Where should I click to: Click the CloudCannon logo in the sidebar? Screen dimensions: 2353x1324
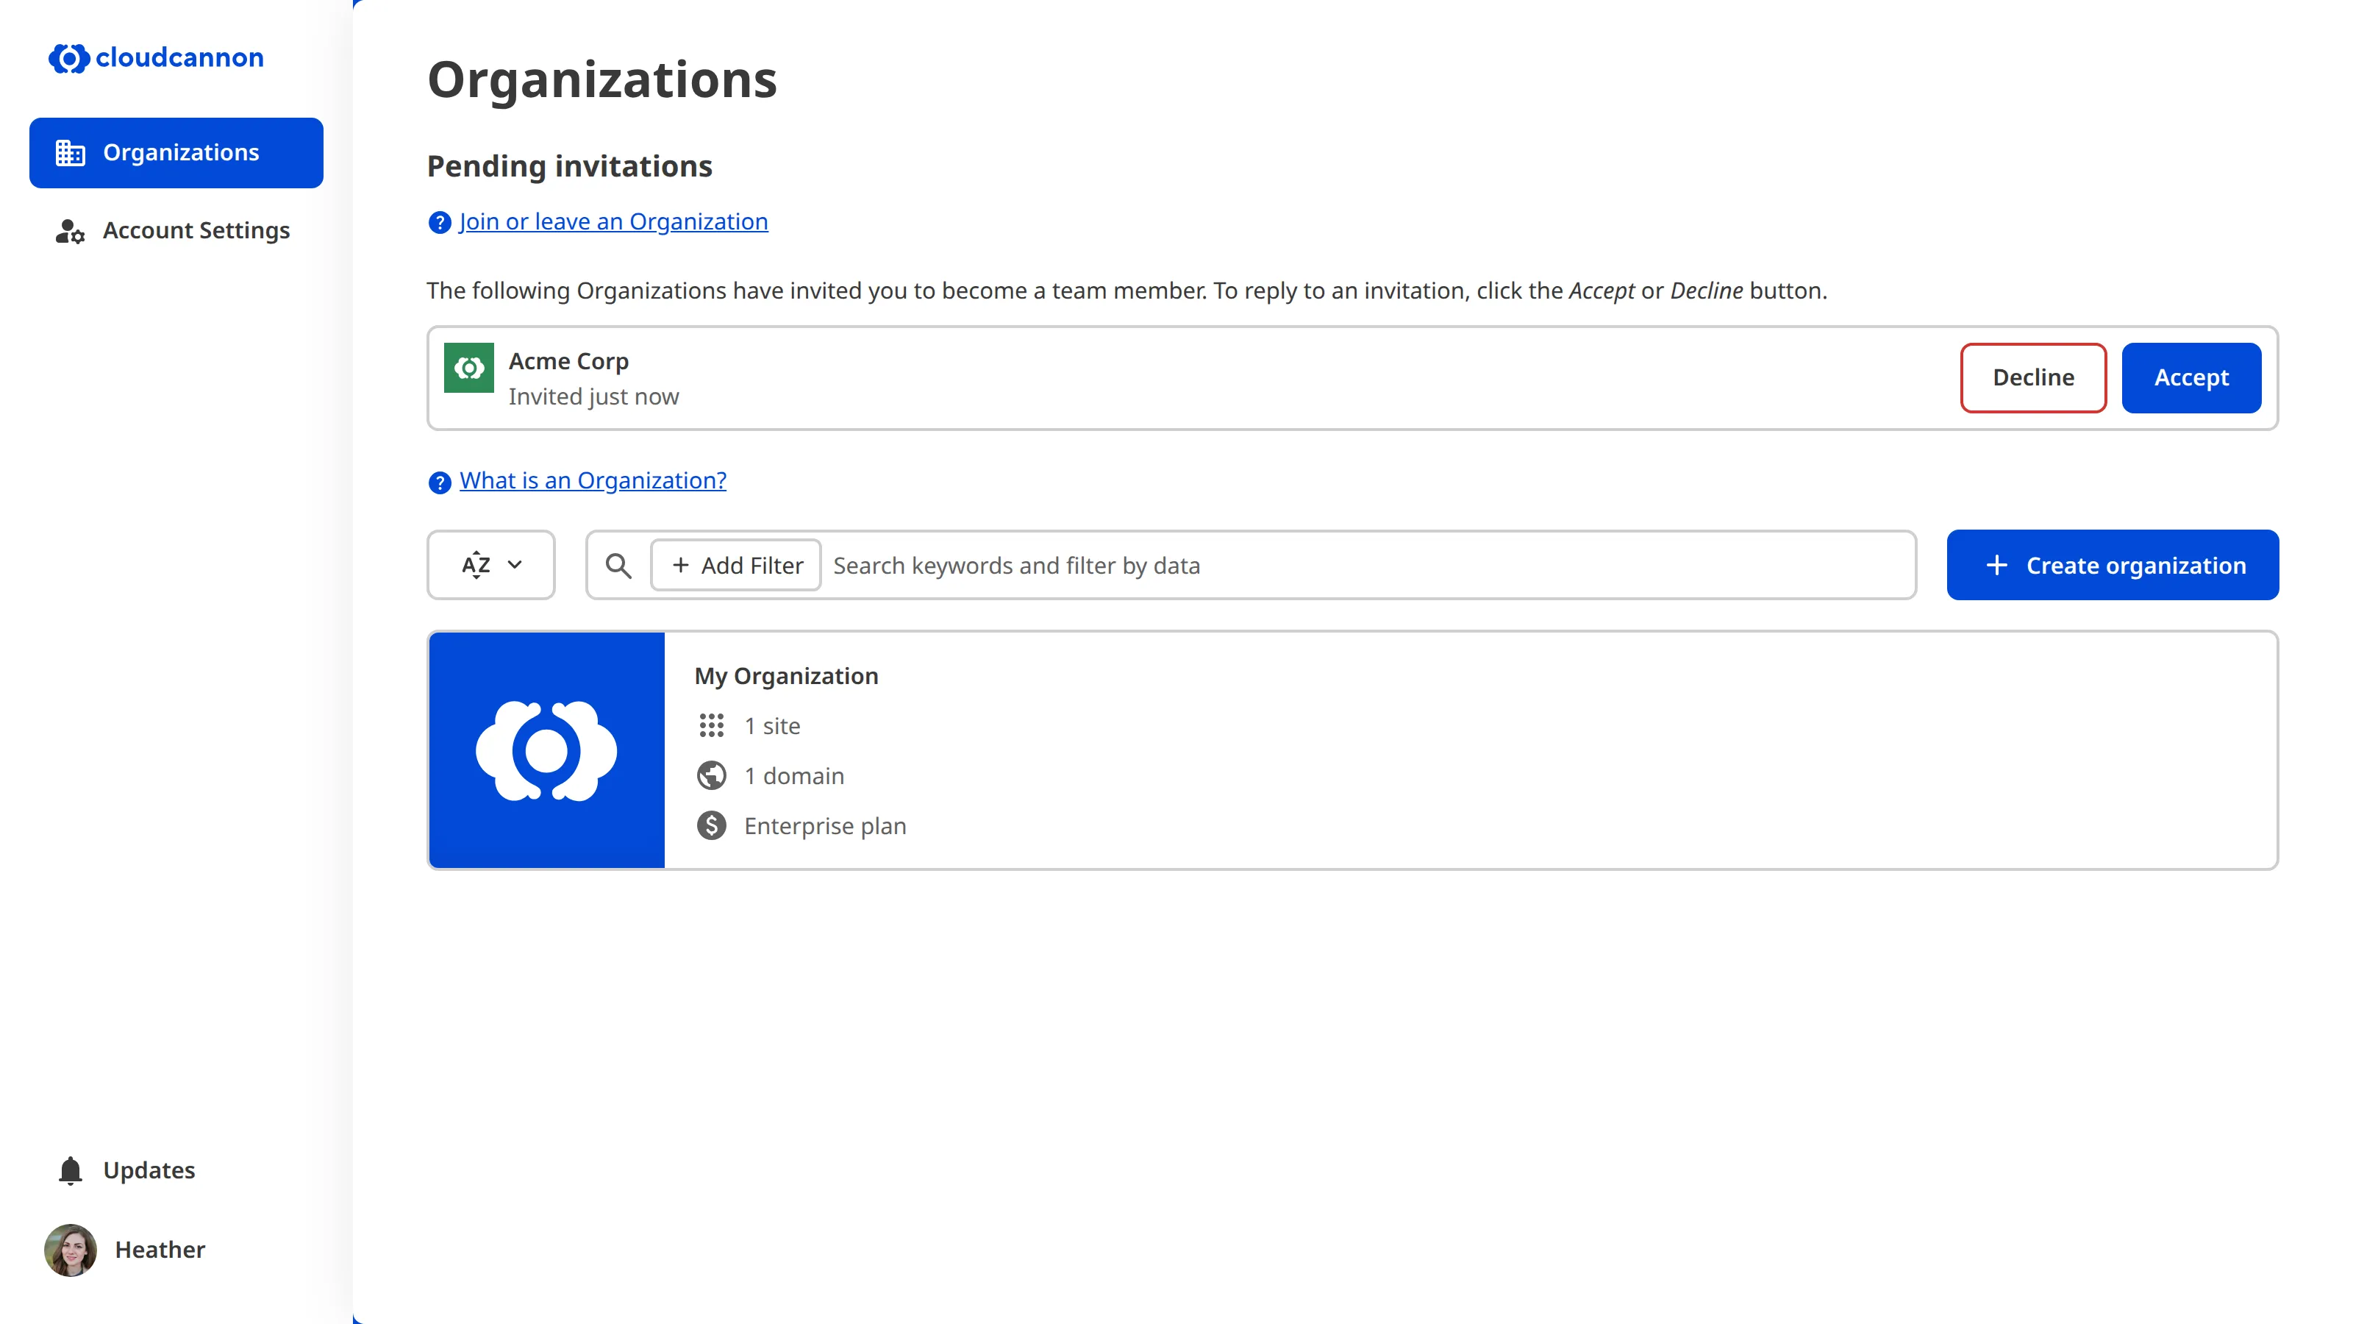click(x=155, y=59)
